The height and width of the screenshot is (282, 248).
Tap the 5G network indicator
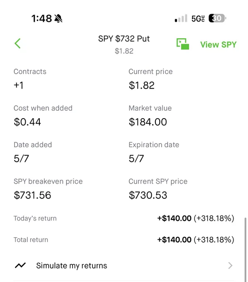(198, 19)
